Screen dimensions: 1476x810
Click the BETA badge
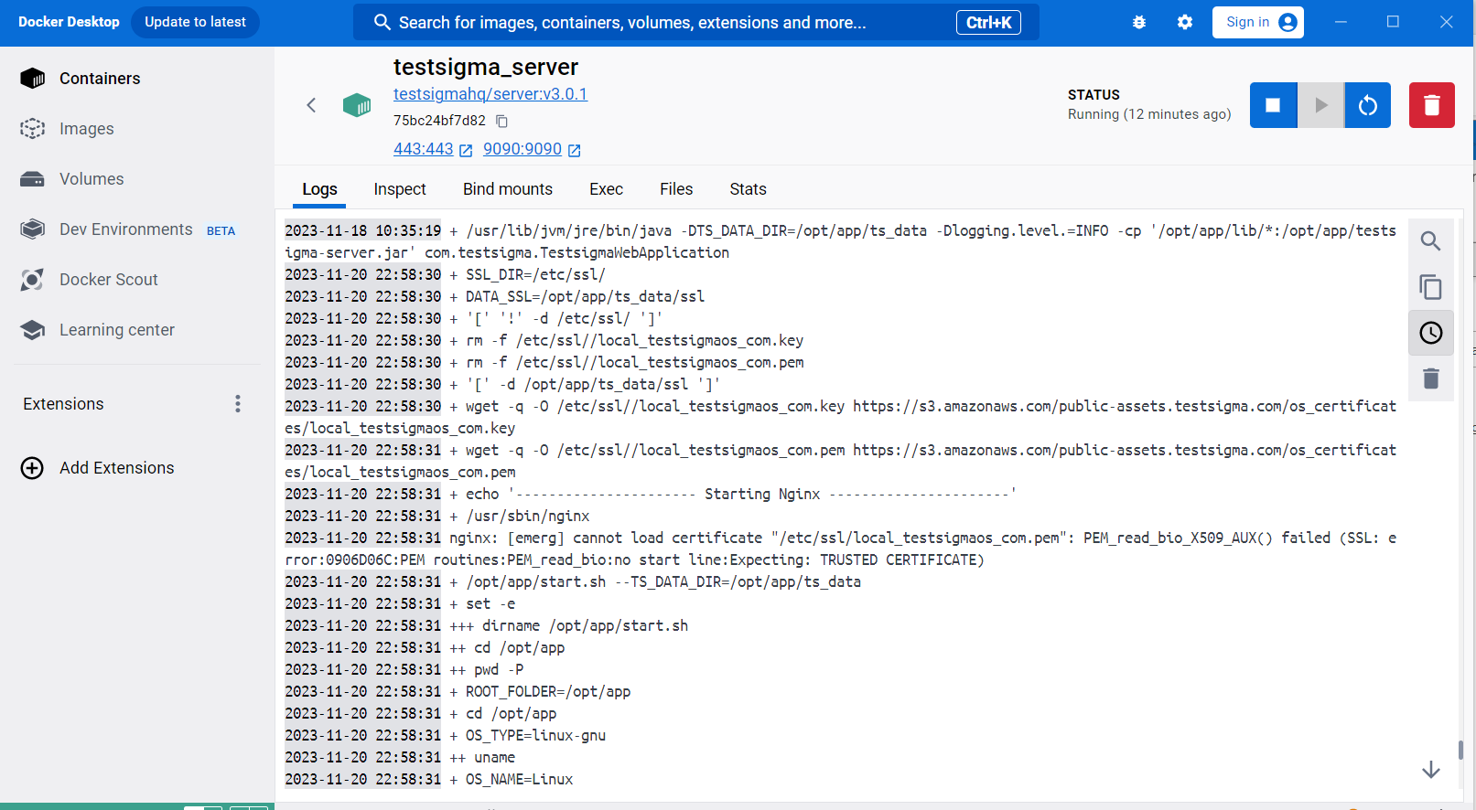[x=221, y=231]
